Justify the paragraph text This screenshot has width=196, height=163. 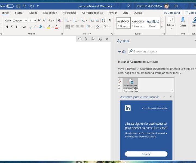82,27
